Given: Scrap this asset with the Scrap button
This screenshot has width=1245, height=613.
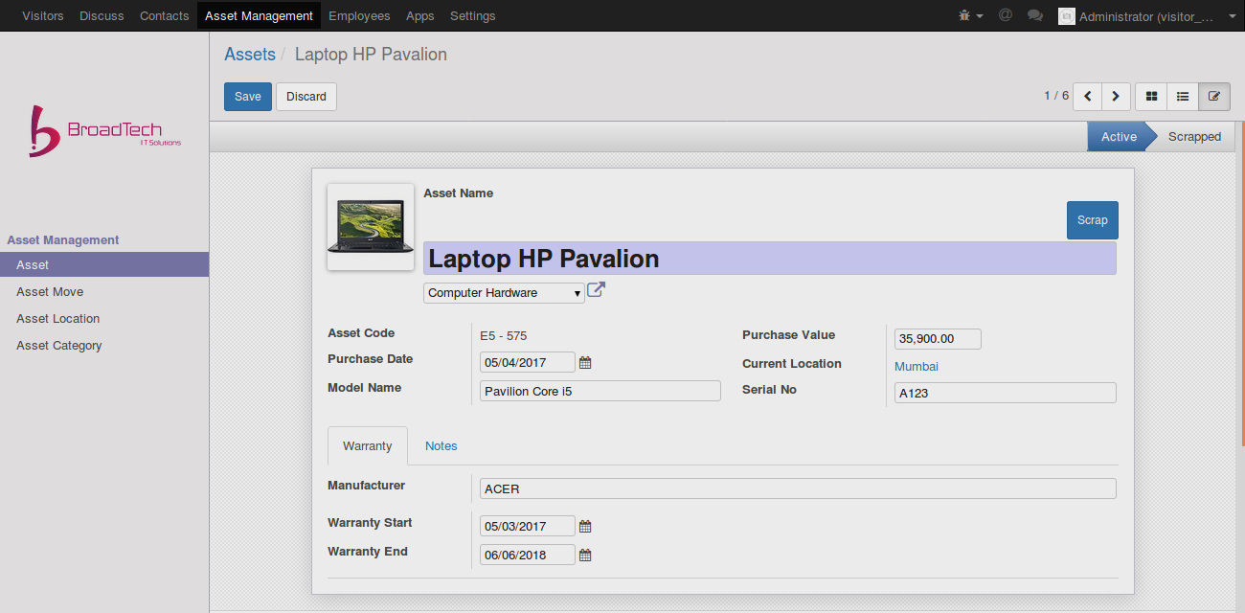Looking at the screenshot, I should click(1092, 220).
